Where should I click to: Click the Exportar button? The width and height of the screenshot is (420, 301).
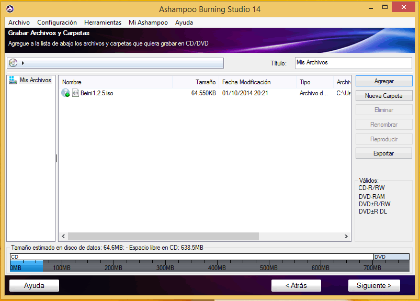pyautogui.click(x=384, y=153)
